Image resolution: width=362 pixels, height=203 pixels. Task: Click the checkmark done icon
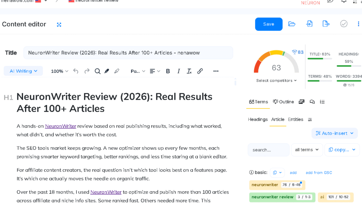point(344,24)
